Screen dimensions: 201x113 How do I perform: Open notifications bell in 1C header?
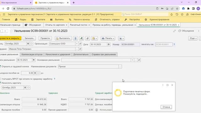(171, 14)
